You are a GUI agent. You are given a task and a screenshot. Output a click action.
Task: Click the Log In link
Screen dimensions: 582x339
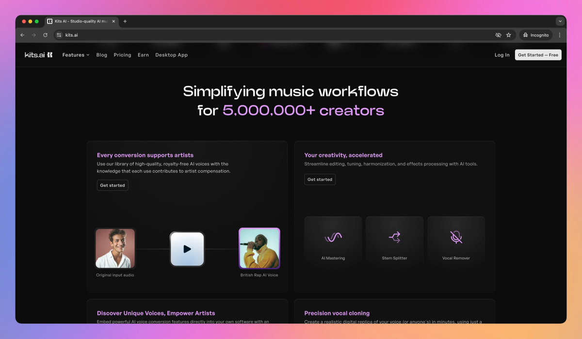502,55
